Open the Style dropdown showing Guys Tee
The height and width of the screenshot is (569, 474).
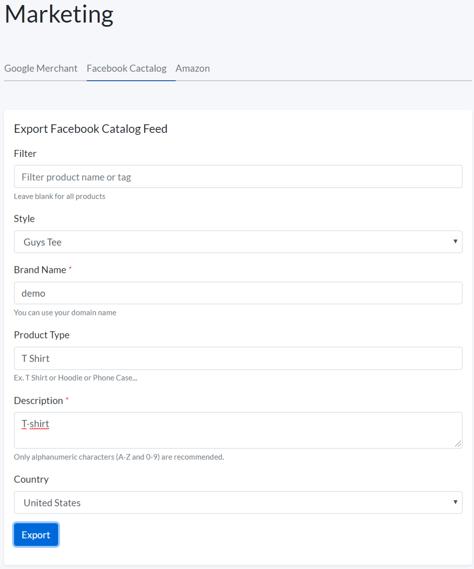coord(238,242)
